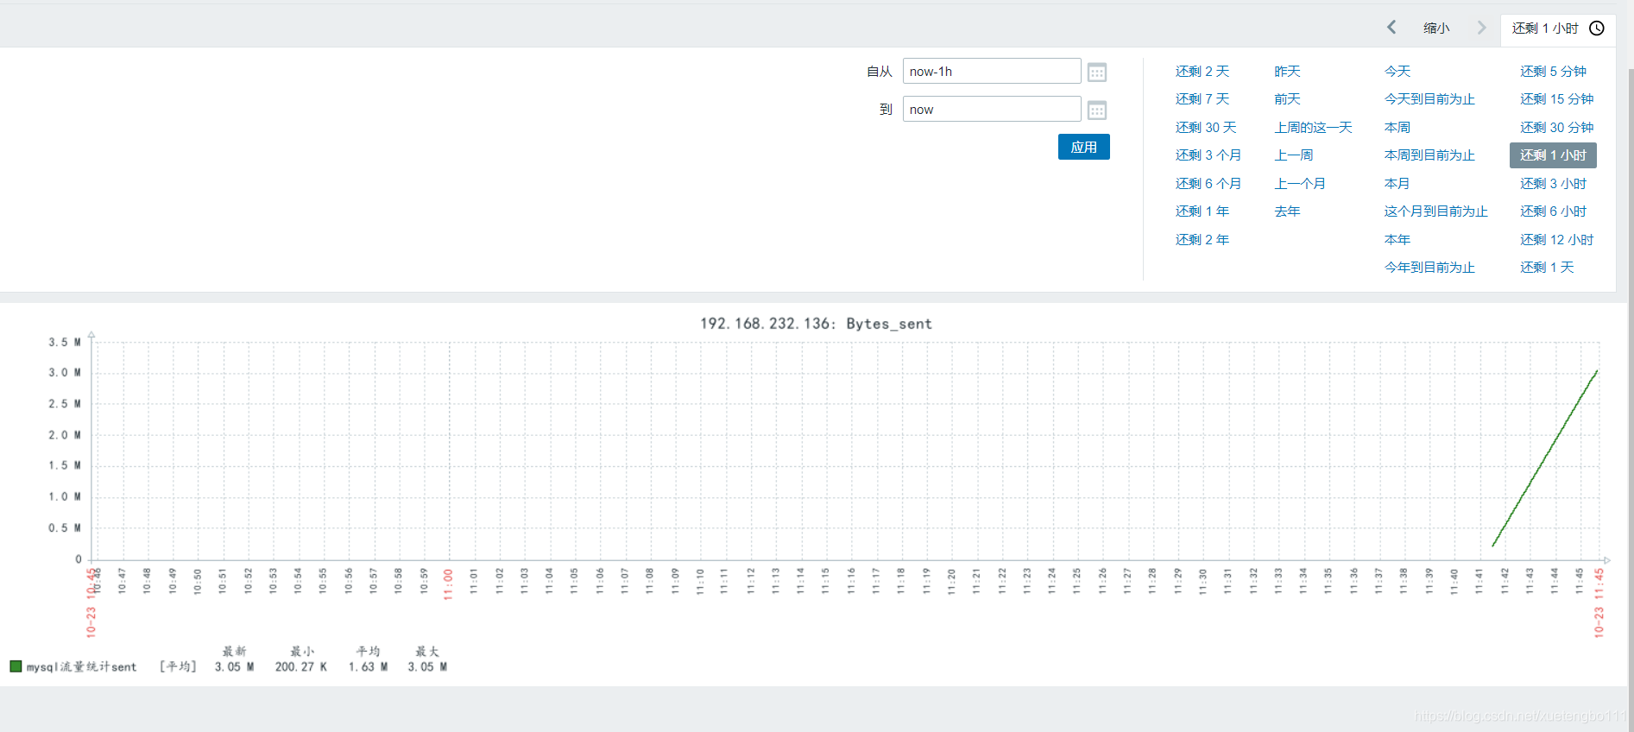Click the 应用 apply button

pyautogui.click(x=1084, y=147)
